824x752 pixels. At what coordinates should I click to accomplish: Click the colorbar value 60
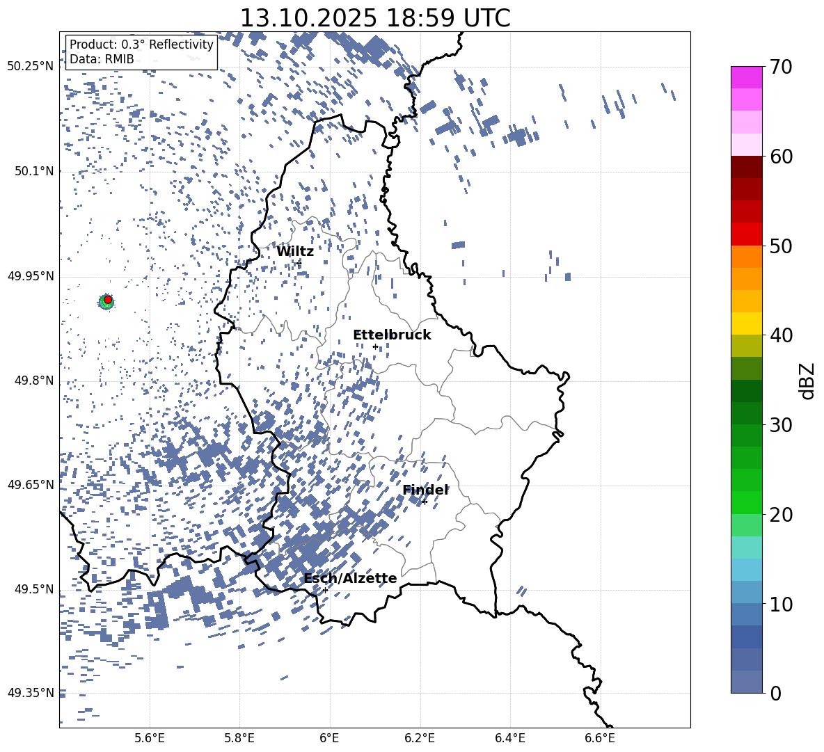[x=782, y=157]
